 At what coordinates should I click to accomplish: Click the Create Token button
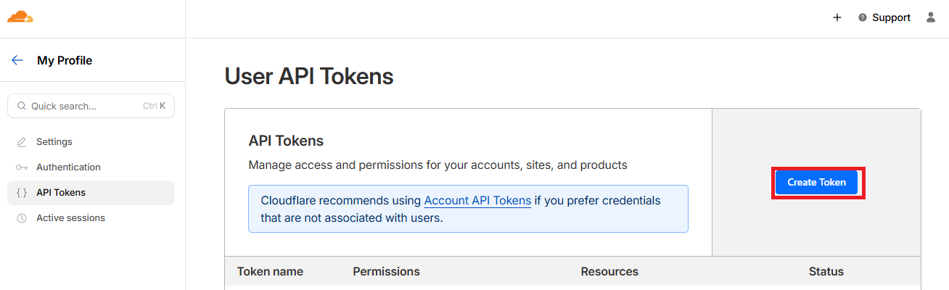[816, 183]
